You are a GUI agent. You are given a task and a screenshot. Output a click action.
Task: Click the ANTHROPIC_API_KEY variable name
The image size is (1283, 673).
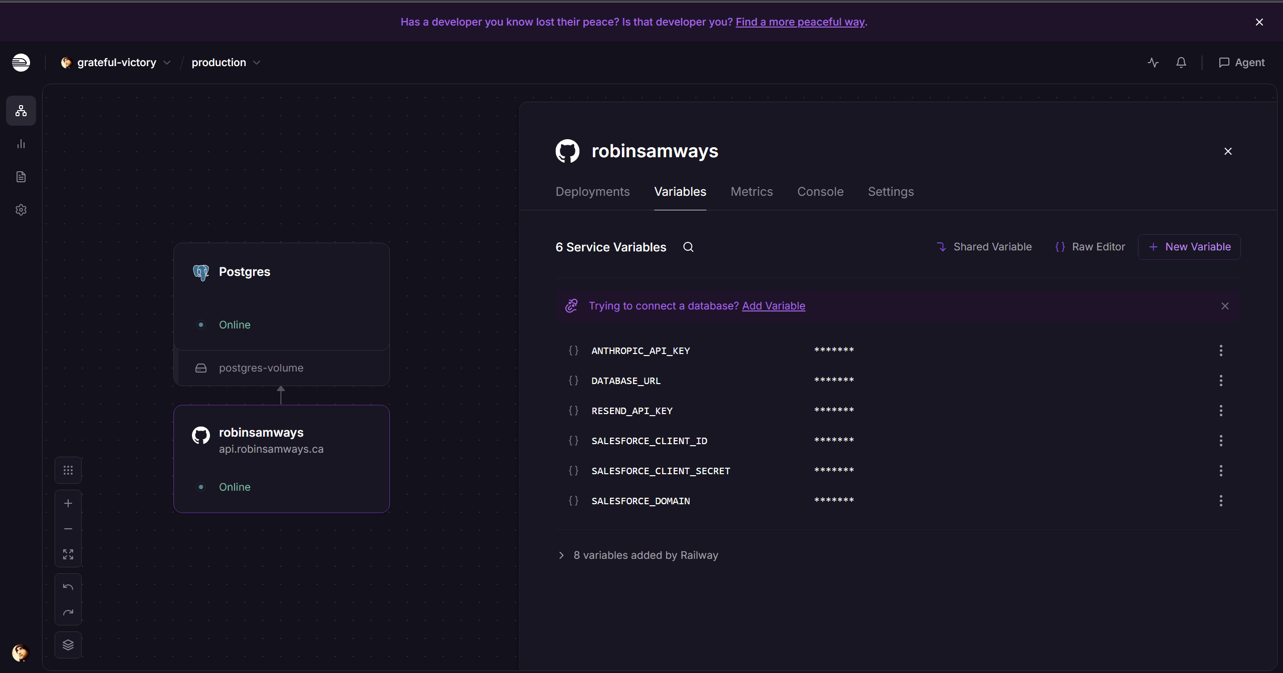[640, 351]
